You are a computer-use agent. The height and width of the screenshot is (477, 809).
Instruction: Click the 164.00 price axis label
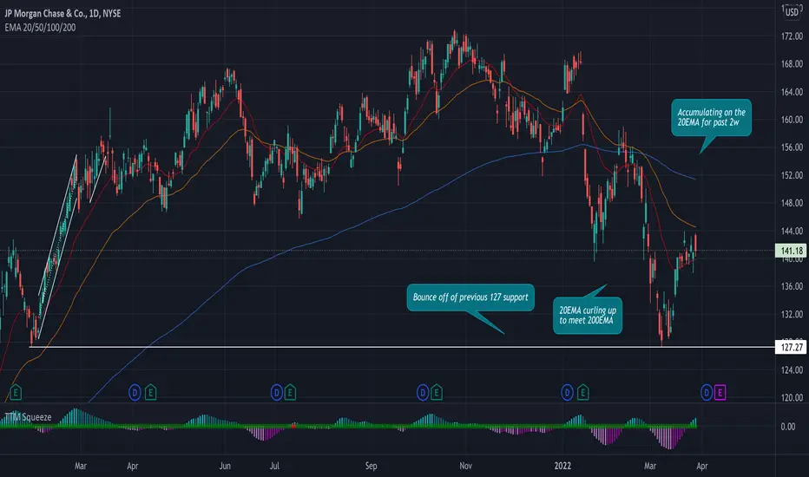pyautogui.click(x=792, y=92)
